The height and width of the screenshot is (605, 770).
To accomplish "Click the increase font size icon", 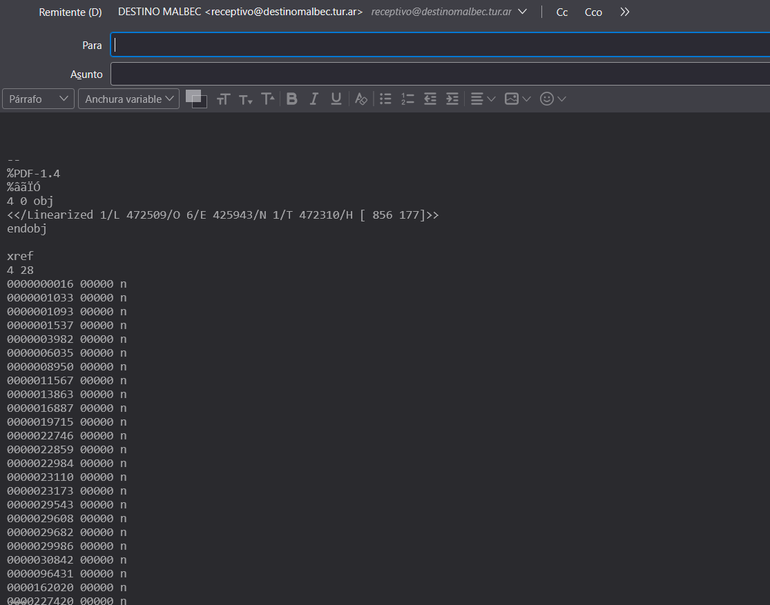I will click(268, 99).
